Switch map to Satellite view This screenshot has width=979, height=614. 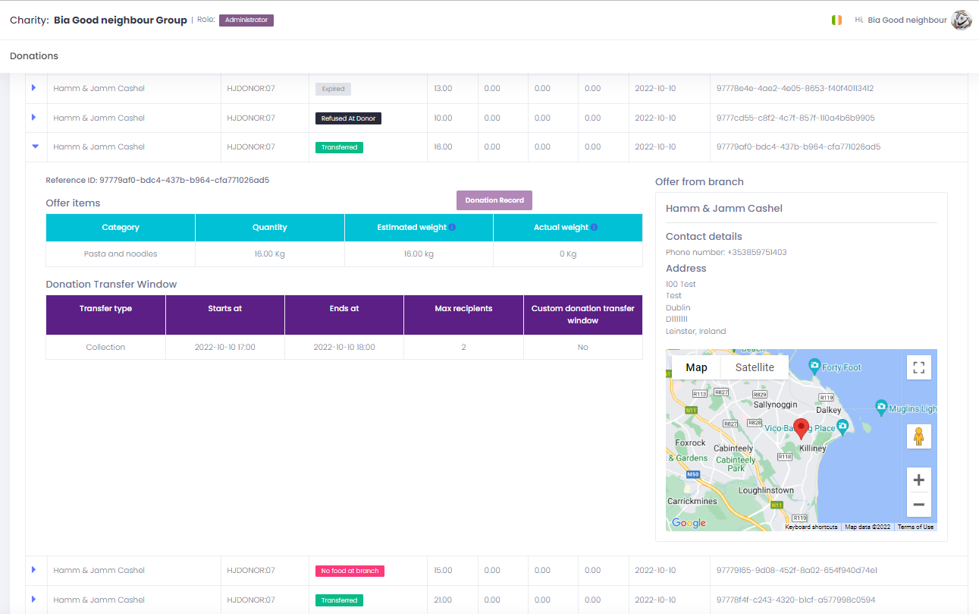pos(755,367)
